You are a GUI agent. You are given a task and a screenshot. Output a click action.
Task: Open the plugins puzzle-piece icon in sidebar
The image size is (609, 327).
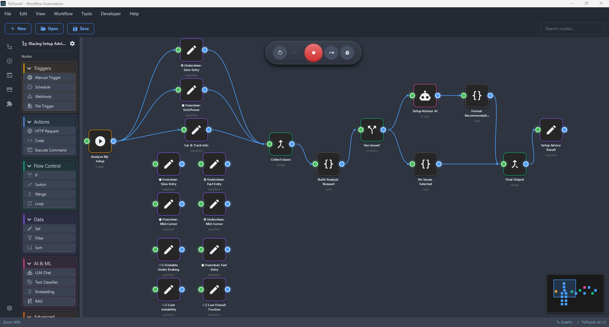pos(10,104)
